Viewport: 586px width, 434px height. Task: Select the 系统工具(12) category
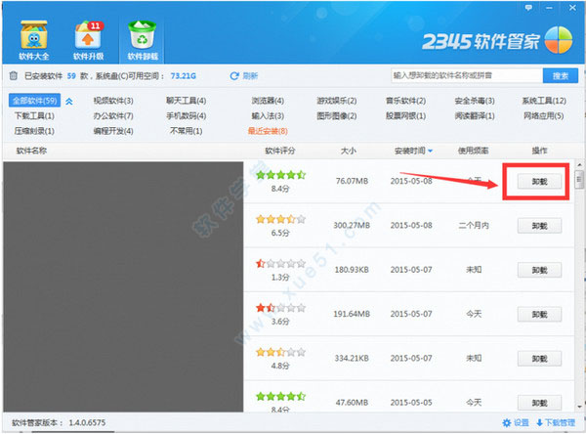tap(544, 101)
